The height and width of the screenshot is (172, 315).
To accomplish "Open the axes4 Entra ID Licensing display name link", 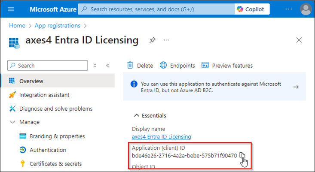I will tap(161, 137).
